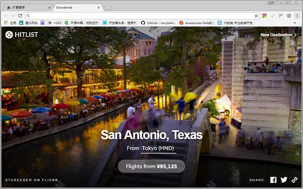Expand hidden bookmarks with the double chevron
Viewport: 303px width, 189px height.
click(295, 23)
